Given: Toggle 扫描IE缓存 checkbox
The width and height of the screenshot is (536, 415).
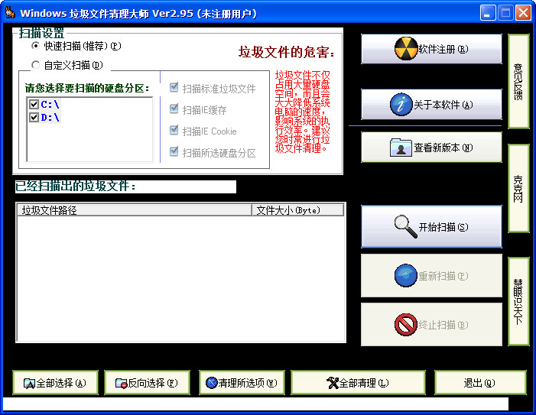Looking at the screenshot, I should point(174,109).
